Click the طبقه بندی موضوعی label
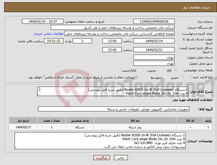 click(x=198, y=70)
